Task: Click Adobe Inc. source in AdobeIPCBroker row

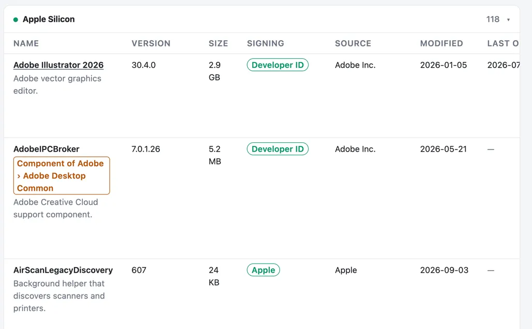Action: coord(355,149)
